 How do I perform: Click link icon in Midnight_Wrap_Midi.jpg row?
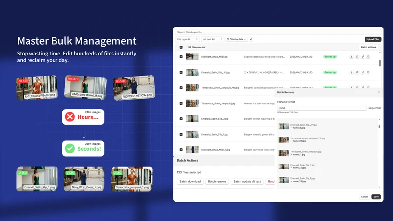(363, 57)
